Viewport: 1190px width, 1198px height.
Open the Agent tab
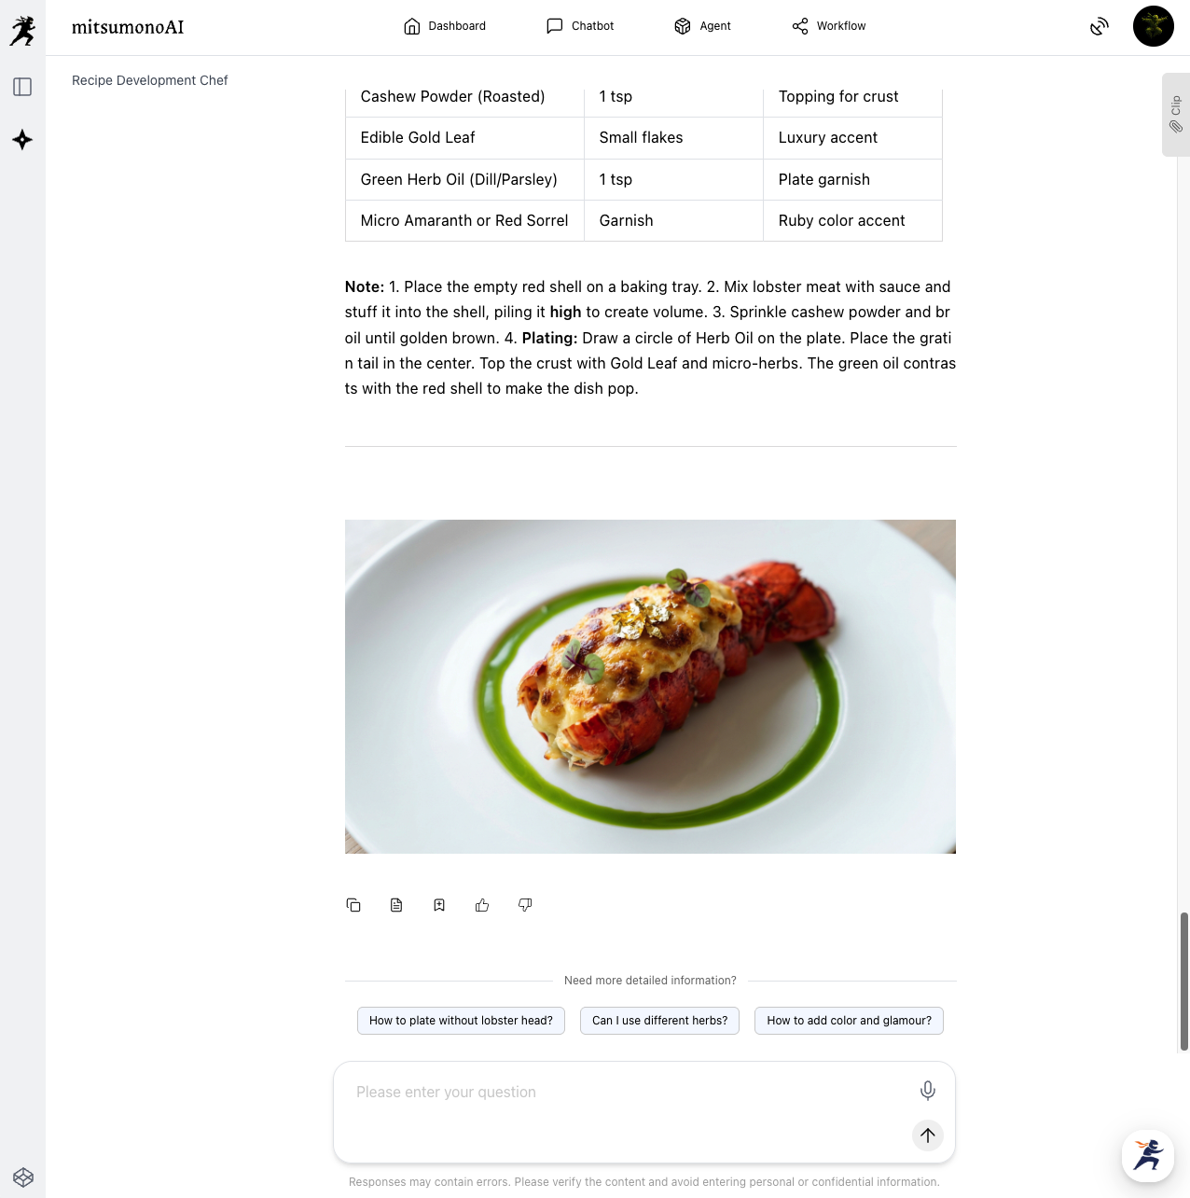(702, 26)
